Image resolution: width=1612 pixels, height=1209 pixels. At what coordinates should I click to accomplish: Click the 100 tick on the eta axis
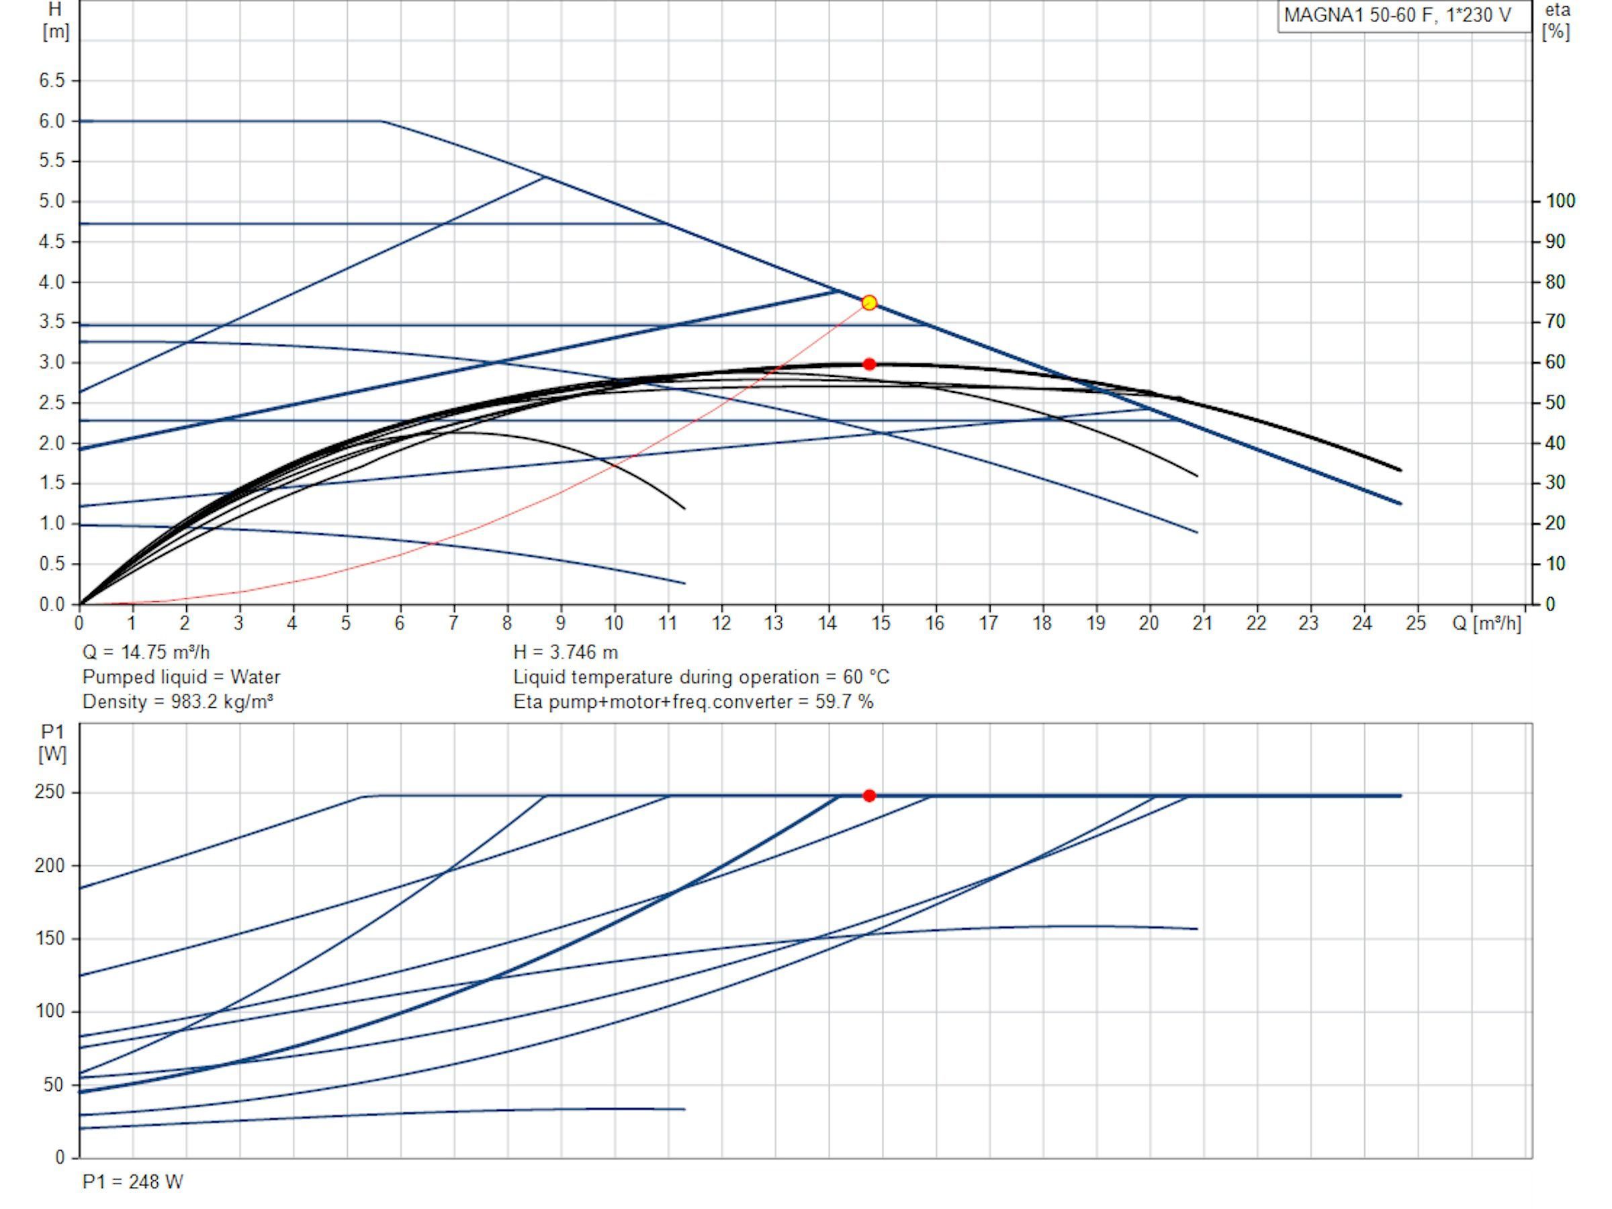1560,200
